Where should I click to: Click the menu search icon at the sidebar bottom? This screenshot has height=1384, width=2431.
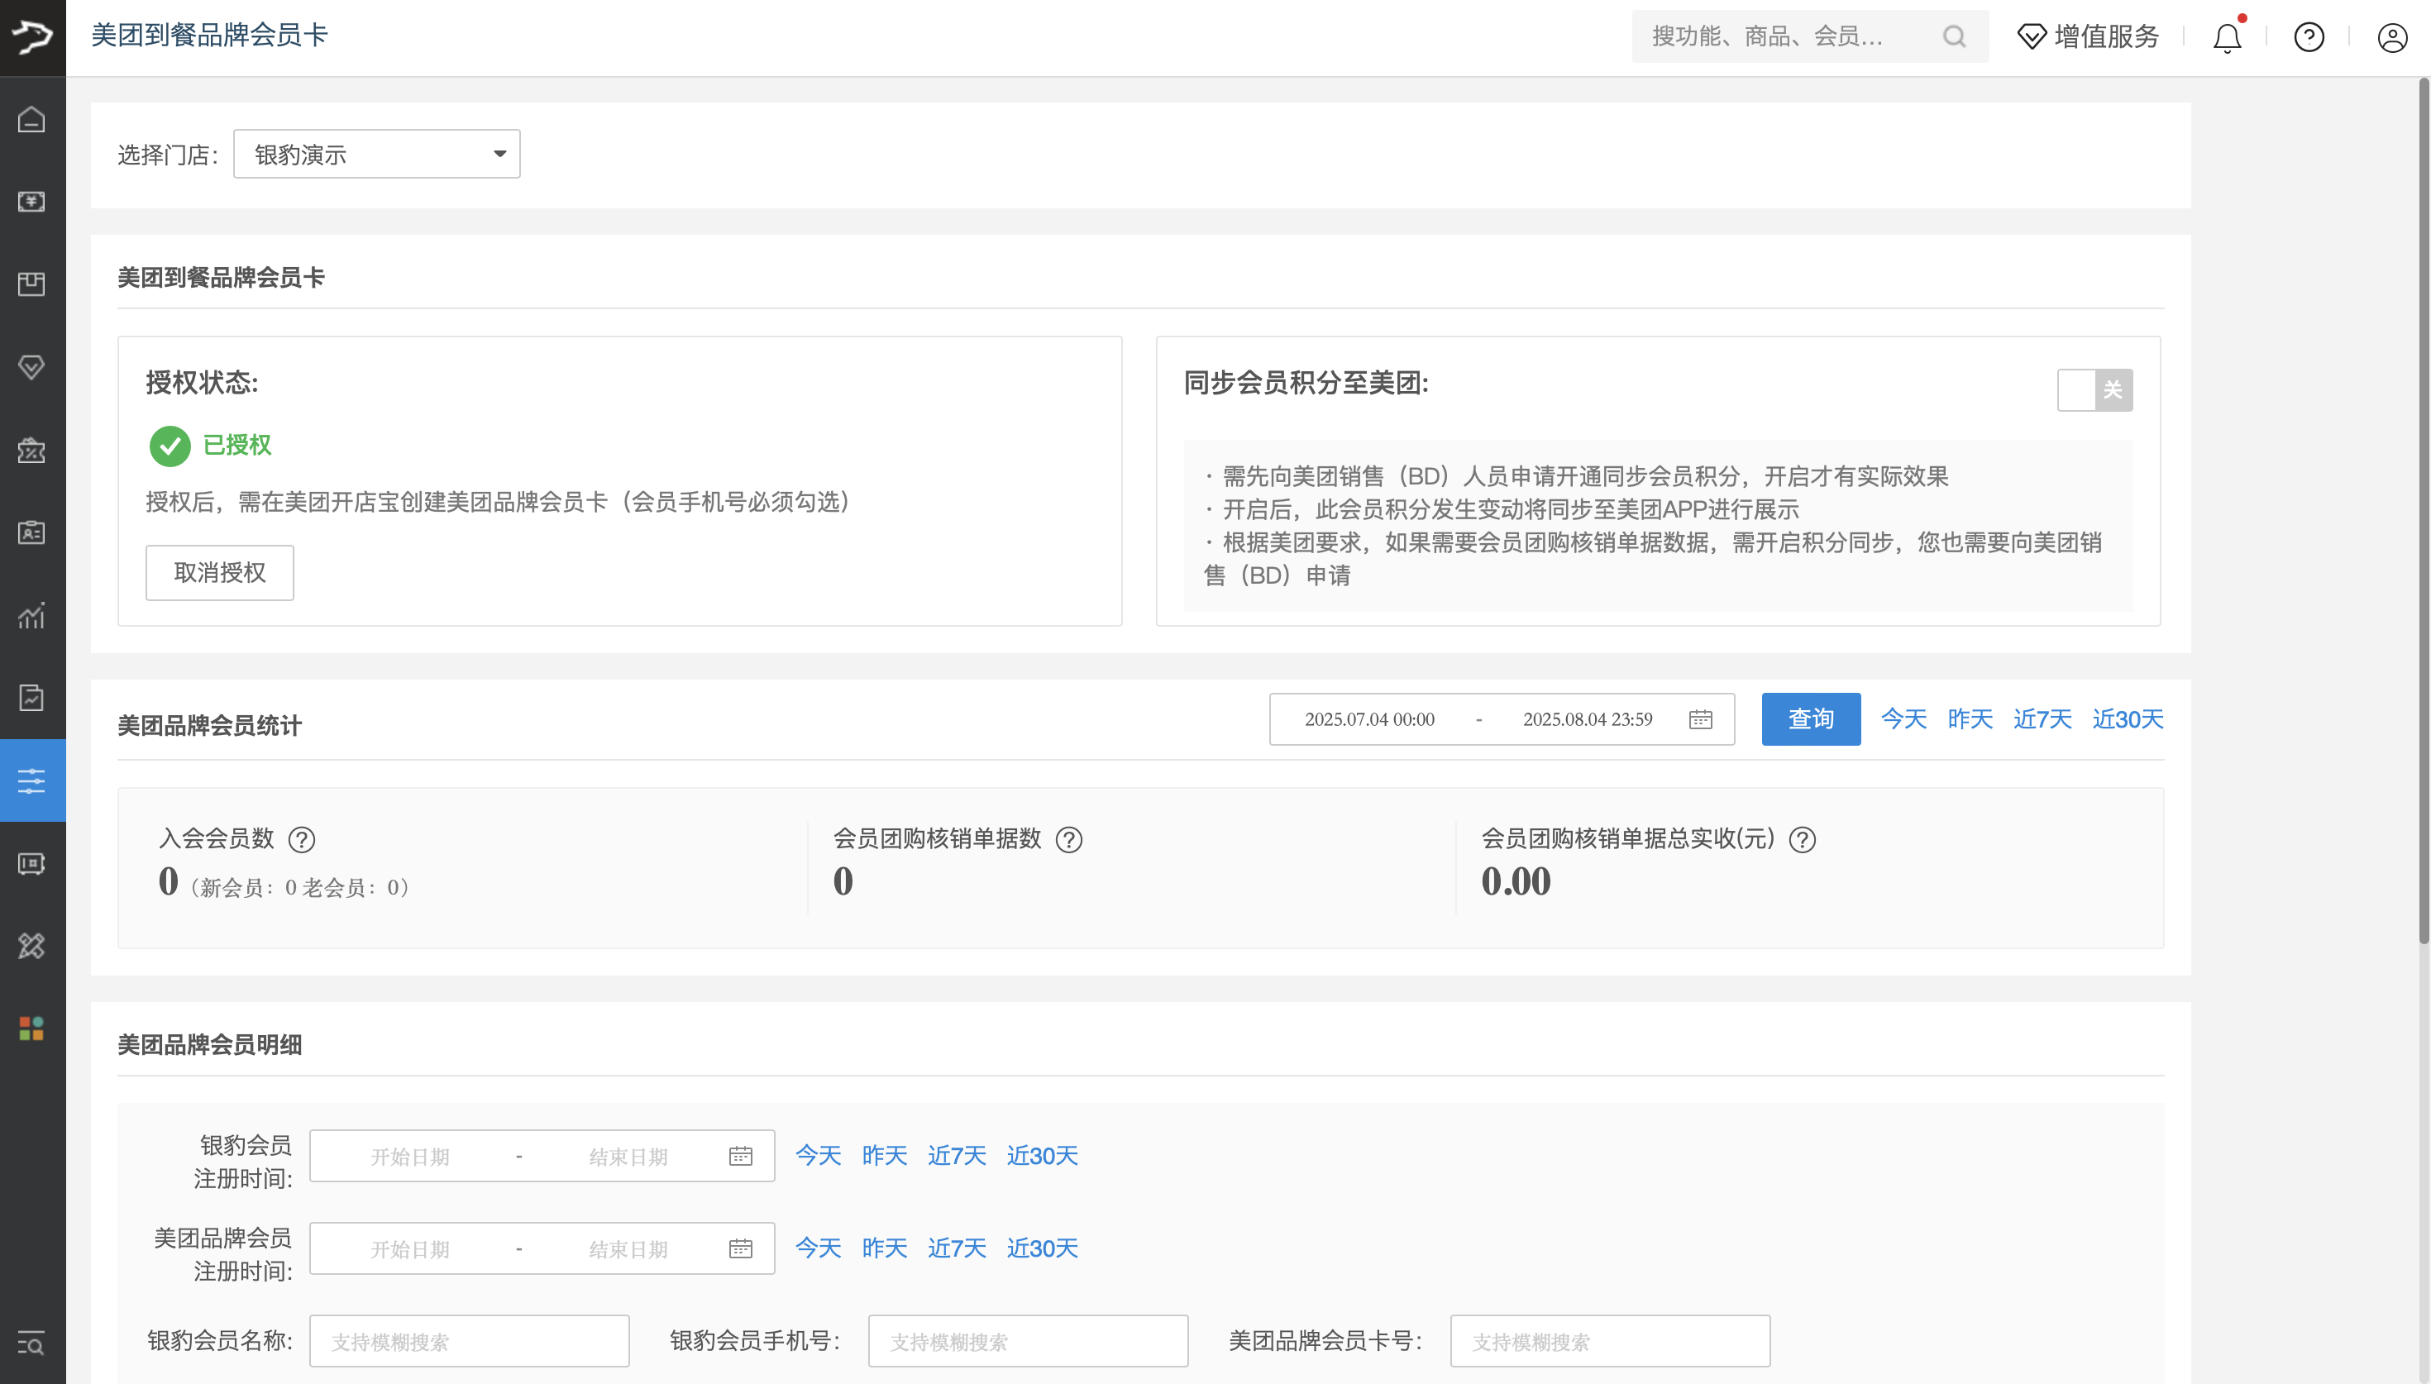[31, 1343]
